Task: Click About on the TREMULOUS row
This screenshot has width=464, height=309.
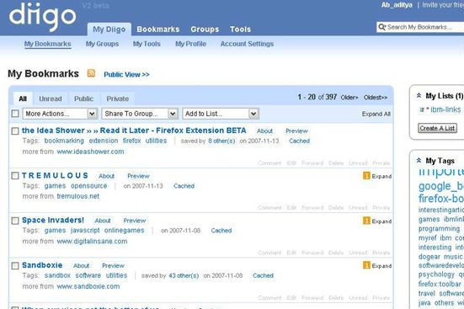Action: click(x=107, y=176)
